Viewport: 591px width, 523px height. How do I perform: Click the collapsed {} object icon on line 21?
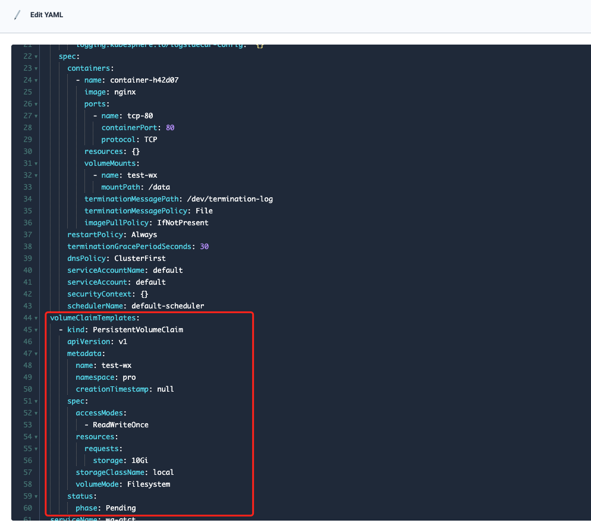[260, 44]
